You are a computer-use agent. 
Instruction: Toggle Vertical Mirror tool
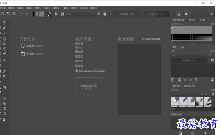(186, 14)
